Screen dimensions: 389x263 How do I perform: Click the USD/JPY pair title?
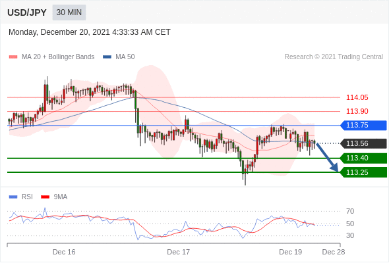(27, 12)
